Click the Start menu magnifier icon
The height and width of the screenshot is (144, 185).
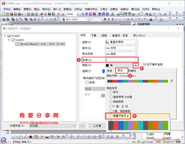(x=4, y=140)
